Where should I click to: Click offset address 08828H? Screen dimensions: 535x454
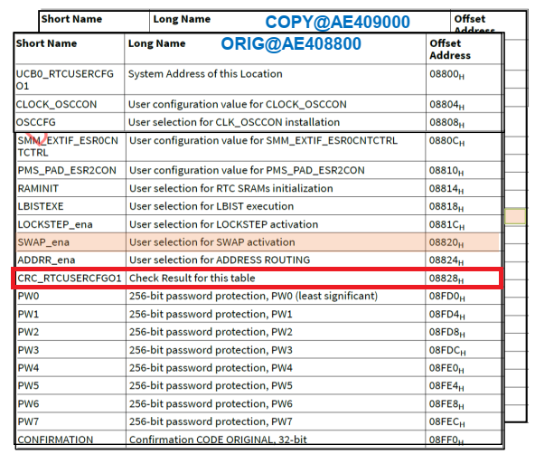[x=446, y=279]
